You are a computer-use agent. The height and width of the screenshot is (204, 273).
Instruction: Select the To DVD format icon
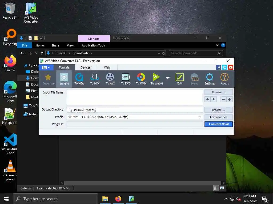point(126,79)
